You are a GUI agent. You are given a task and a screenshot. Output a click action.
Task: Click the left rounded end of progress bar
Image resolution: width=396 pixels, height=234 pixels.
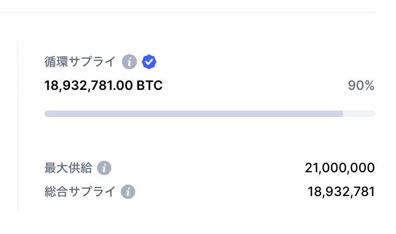tap(47, 114)
